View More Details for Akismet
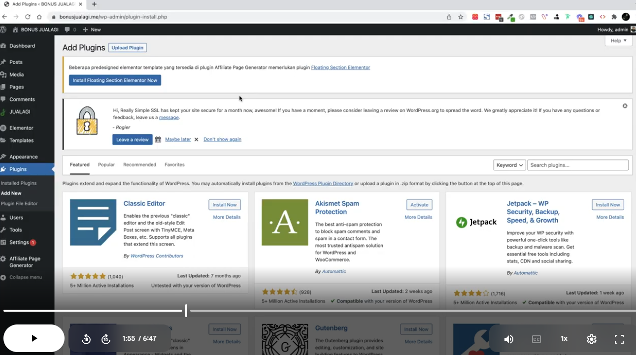The image size is (636, 355). point(418,217)
